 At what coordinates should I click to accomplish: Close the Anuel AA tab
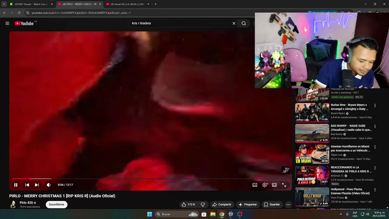click(x=148, y=4)
